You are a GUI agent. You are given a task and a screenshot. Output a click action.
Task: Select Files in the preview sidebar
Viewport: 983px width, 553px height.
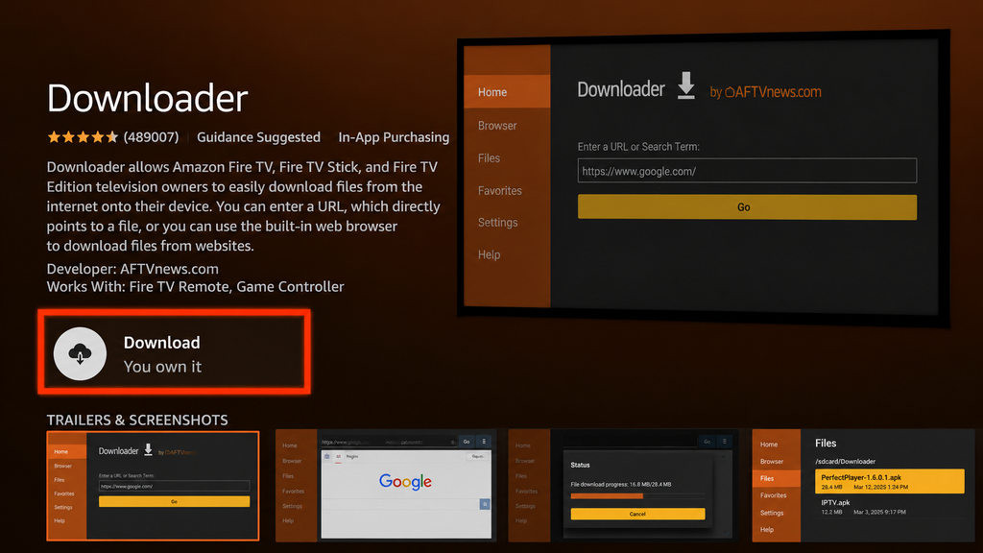pyautogui.click(x=489, y=158)
